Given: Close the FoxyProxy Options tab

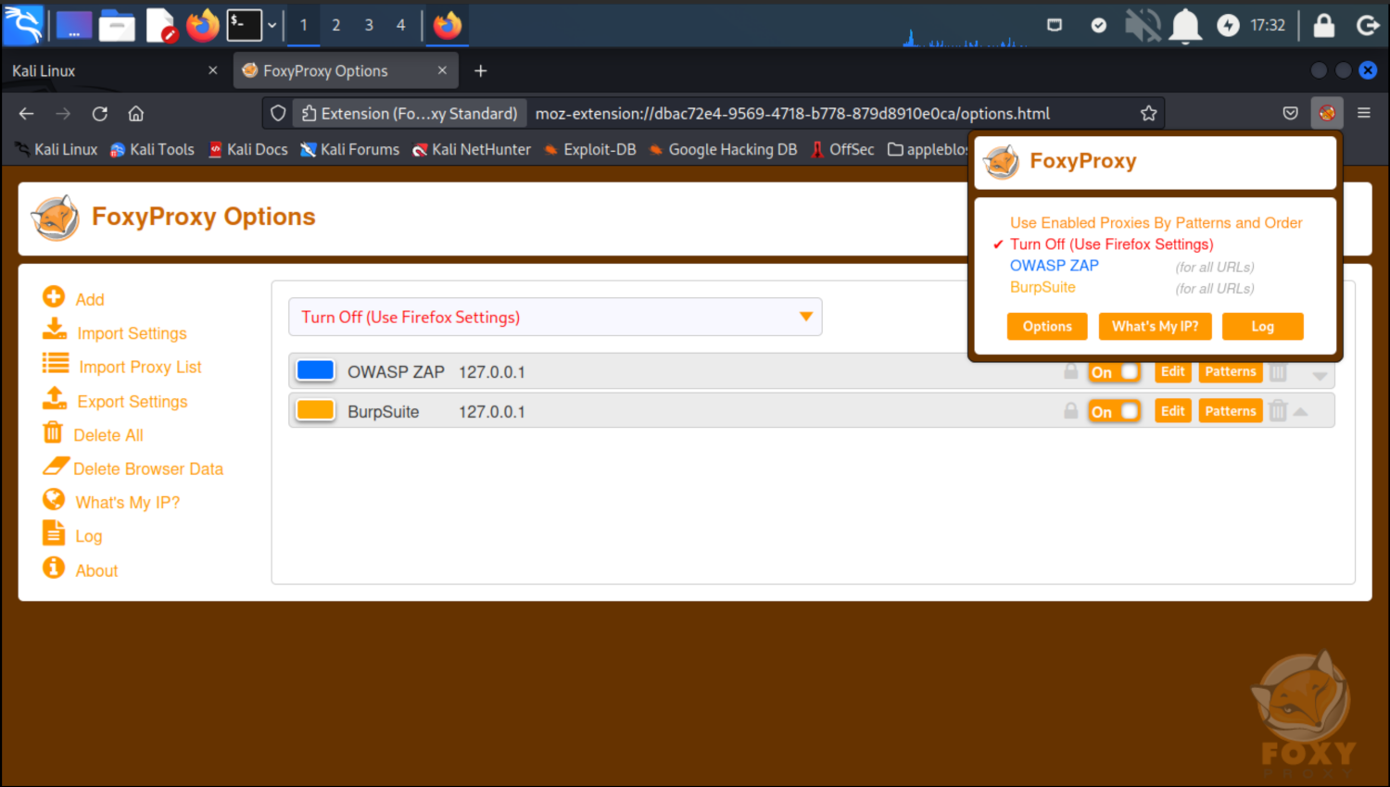Looking at the screenshot, I should click(x=442, y=70).
